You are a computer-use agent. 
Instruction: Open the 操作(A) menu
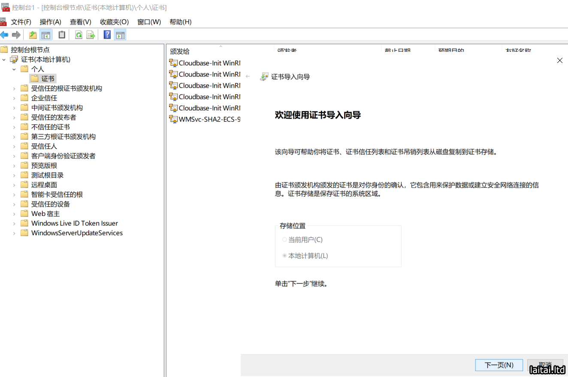point(50,22)
